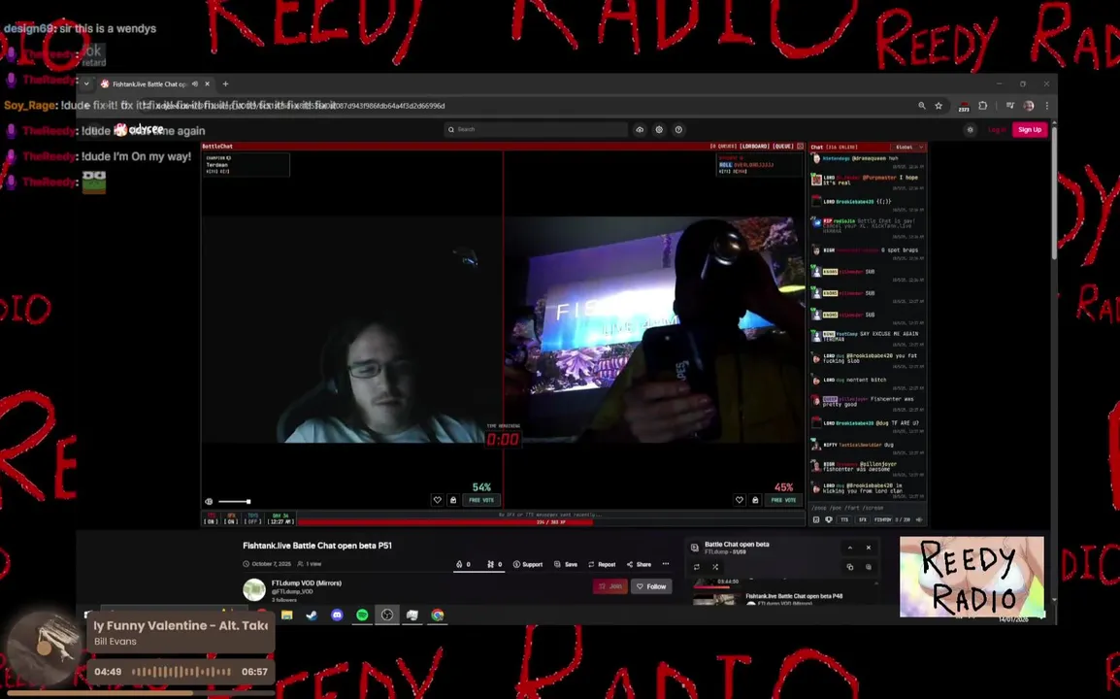
Task: Click FREE VOTE for right contestant
Action: tap(783, 500)
